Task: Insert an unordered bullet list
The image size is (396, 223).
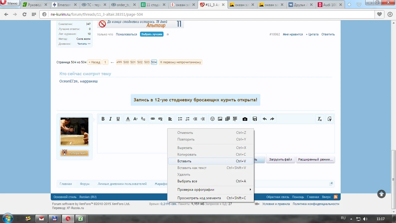Action: tap(180, 119)
